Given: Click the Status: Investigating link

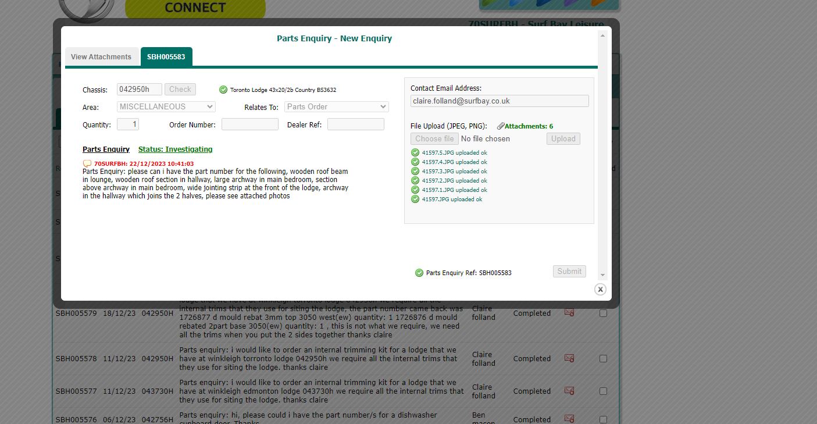Looking at the screenshot, I should click(175, 149).
